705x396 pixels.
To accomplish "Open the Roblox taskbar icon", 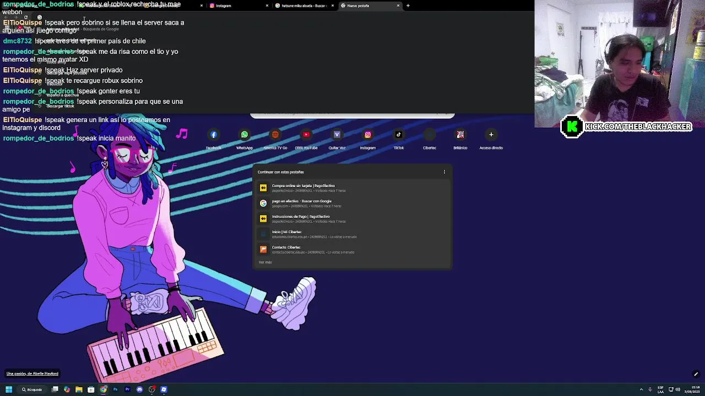I will point(164,389).
